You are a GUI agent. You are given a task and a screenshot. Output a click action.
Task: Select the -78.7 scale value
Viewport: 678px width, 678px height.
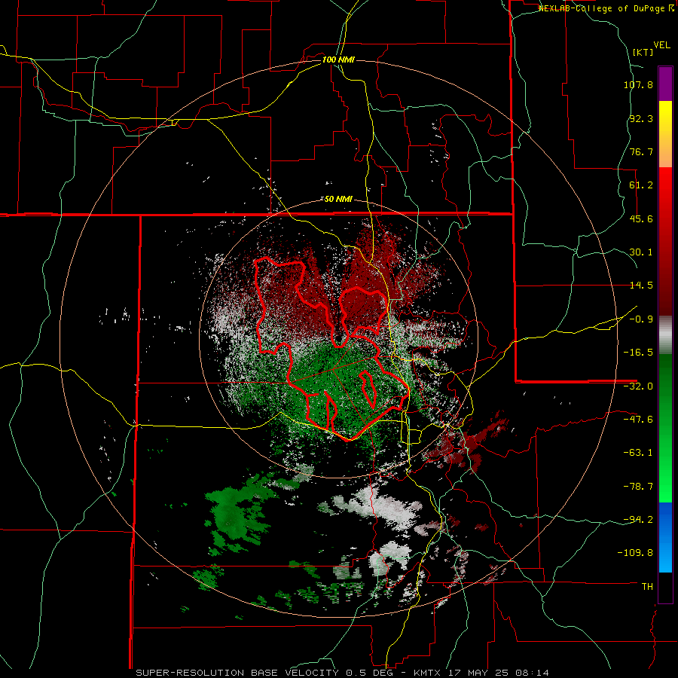pos(638,487)
